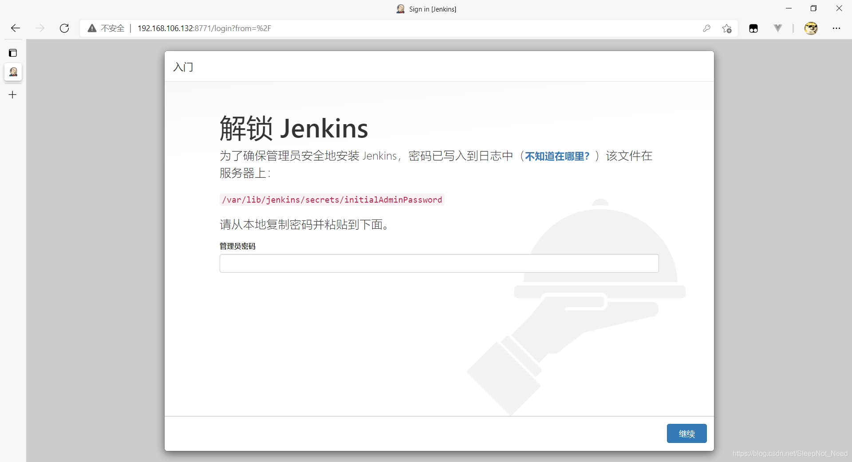852x462 pixels.
Task: Minimize the browser window
Action: [x=789, y=8]
